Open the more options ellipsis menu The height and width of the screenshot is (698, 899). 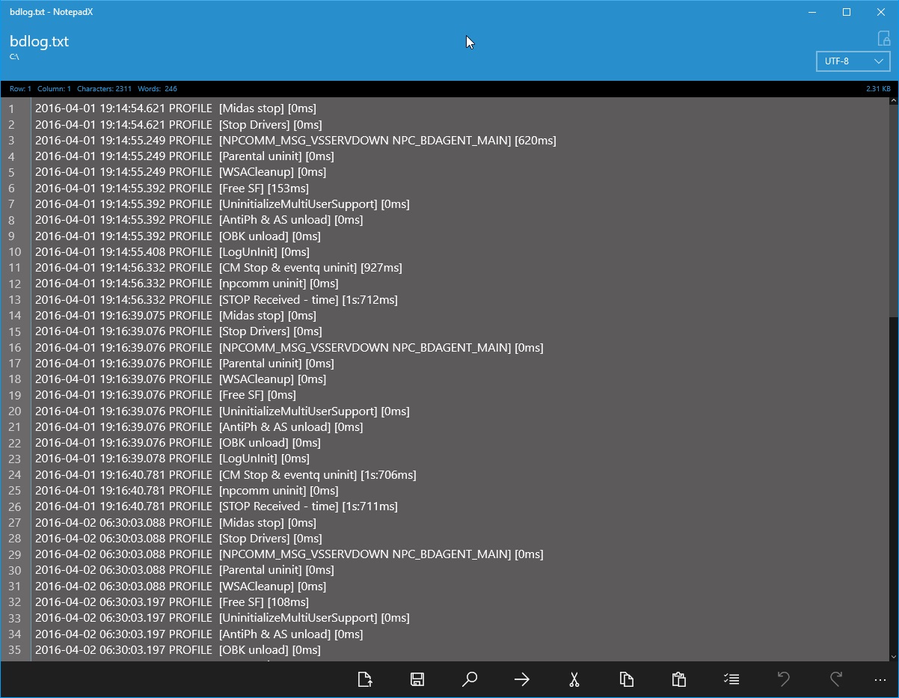[880, 679]
